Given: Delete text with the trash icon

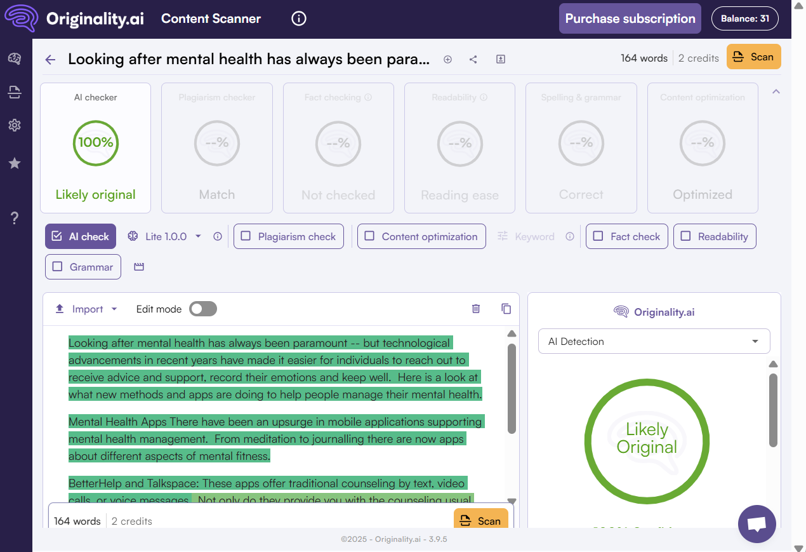Looking at the screenshot, I should click(476, 309).
